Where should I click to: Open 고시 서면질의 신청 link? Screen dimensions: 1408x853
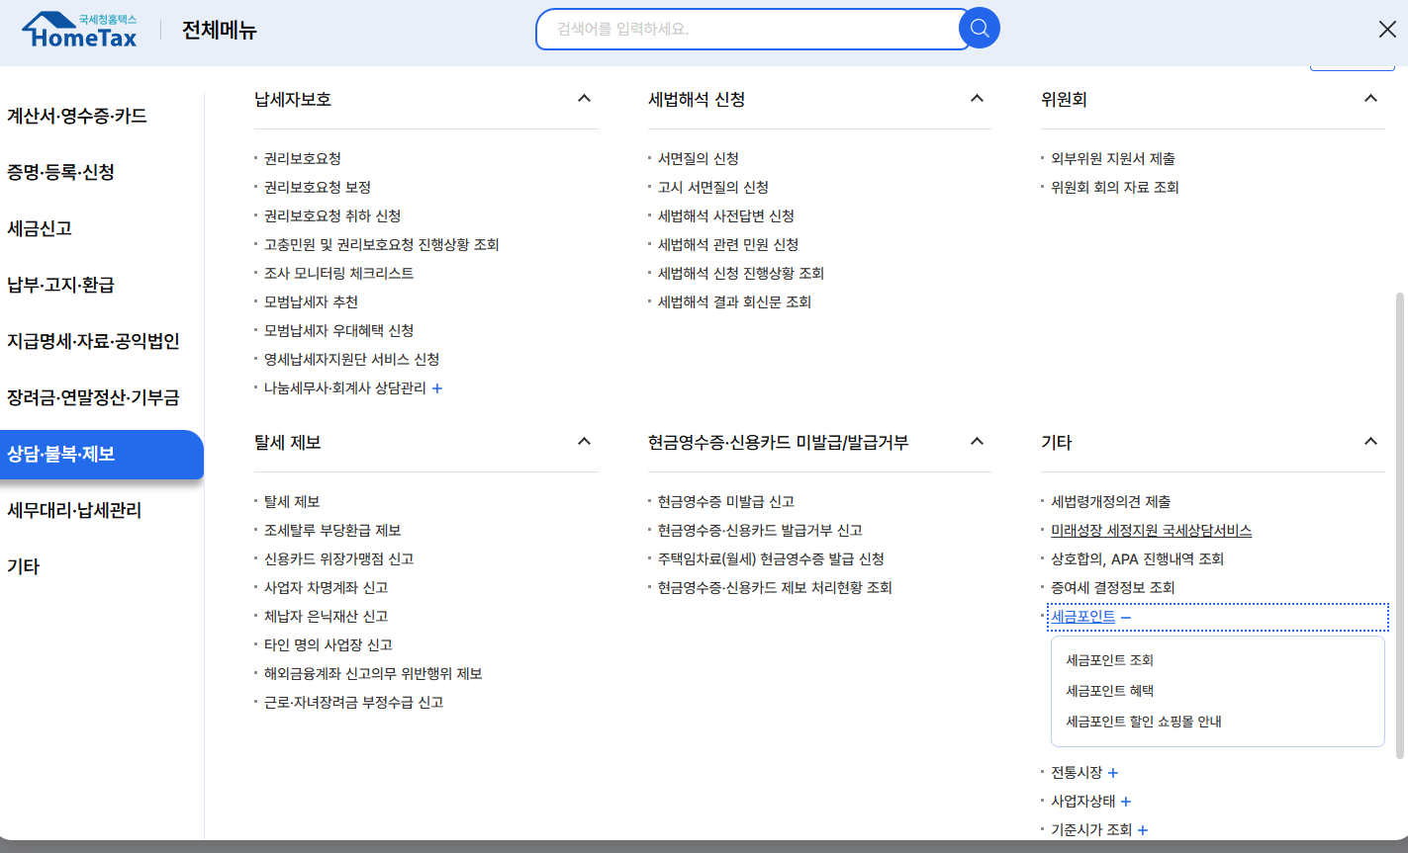pyautogui.click(x=713, y=187)
